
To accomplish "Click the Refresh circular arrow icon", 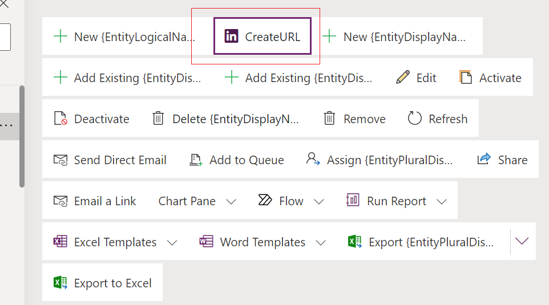I will (x=415, y=119).
